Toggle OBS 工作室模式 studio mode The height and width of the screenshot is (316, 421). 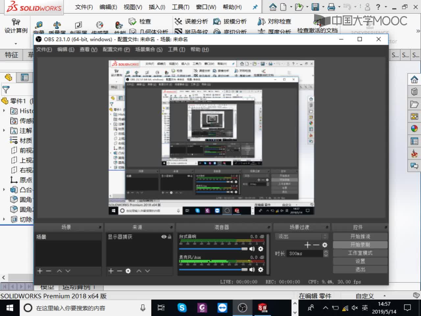tap(360, 253)
